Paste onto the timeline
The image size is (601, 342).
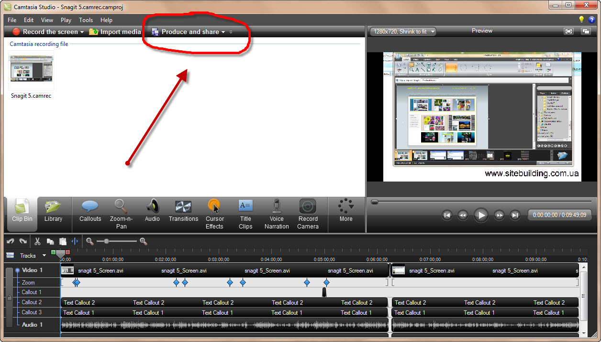pos(63,241)
